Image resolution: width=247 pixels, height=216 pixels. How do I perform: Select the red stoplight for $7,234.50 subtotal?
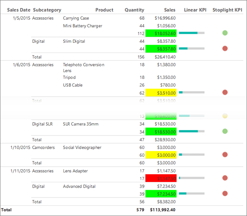[225, 193]
